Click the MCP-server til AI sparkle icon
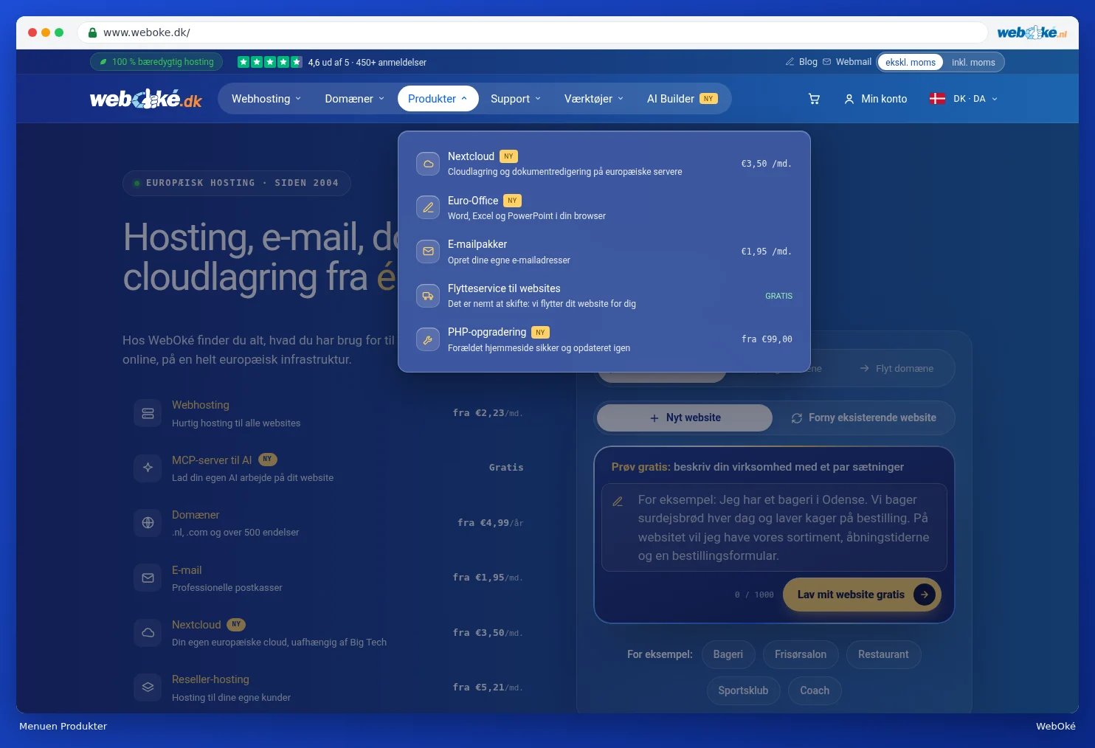1095x748 pixels. (148, 468)
